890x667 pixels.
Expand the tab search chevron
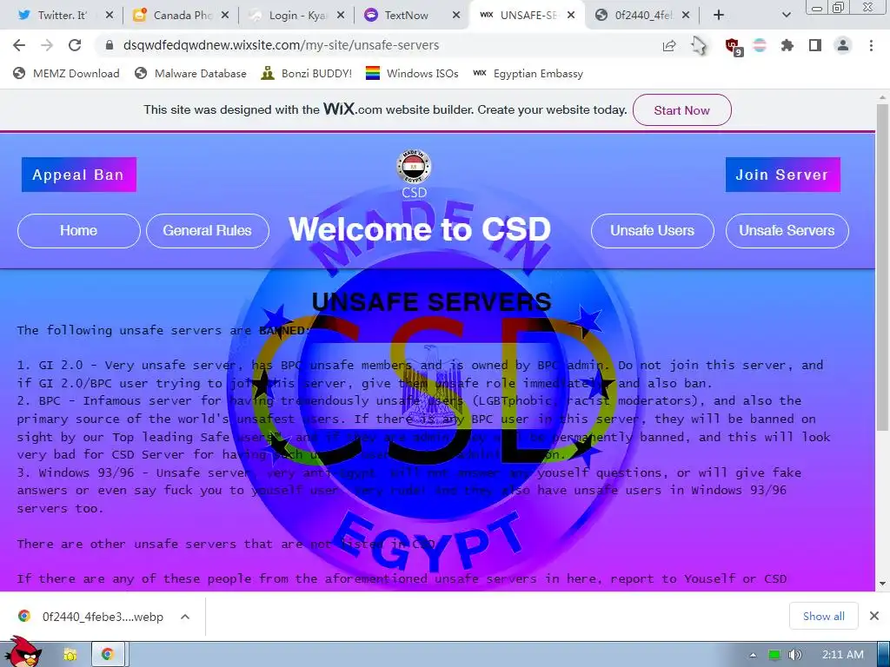coord(786,16)
